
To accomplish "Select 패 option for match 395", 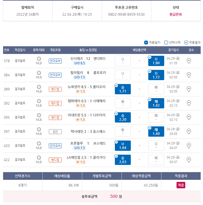I will click(156, 117).
